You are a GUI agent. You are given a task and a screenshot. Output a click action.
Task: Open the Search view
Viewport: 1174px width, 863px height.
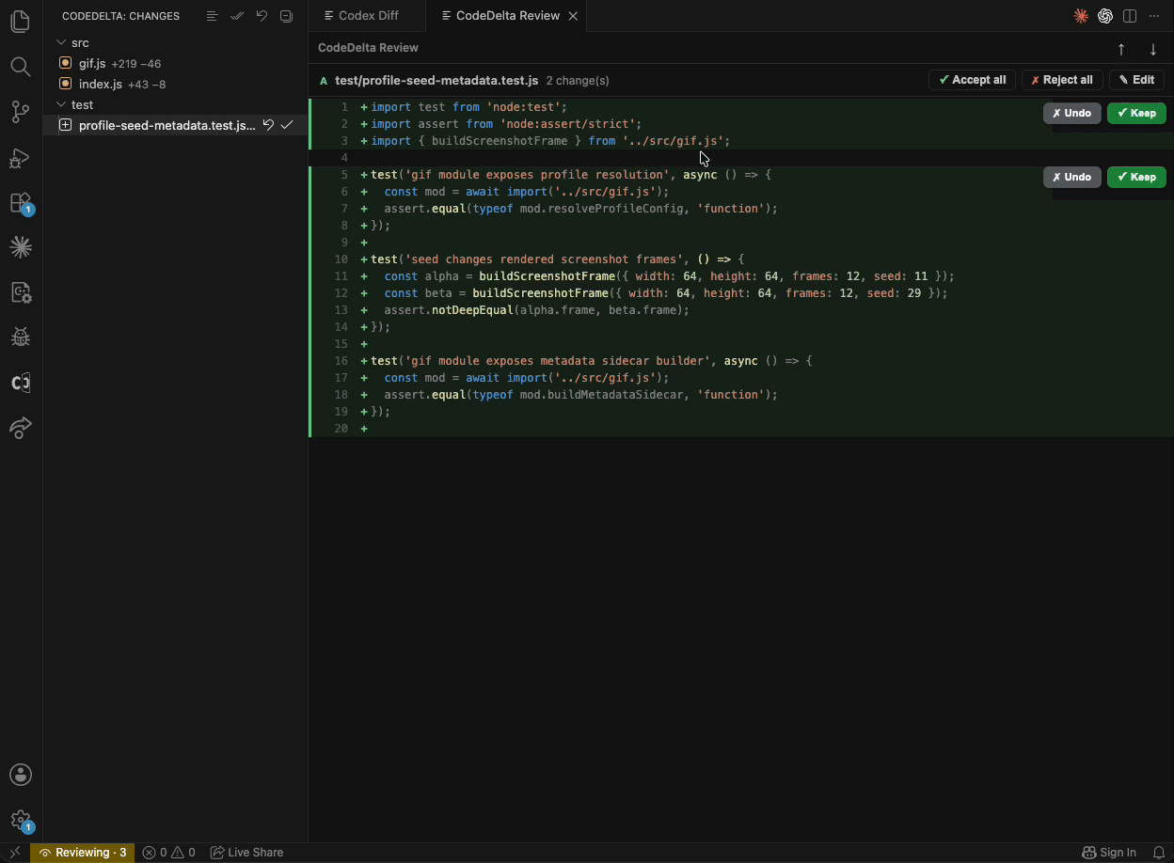point(21,66)
